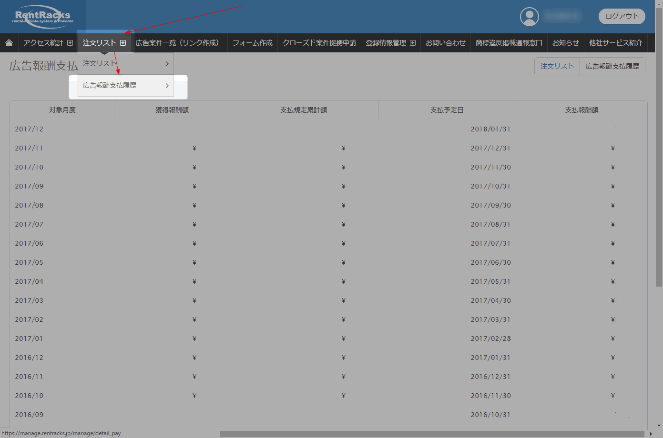This screenshot has height=438, width=663.
Task: Click the horizontal scrollbar right arrow
Action: 651,434
